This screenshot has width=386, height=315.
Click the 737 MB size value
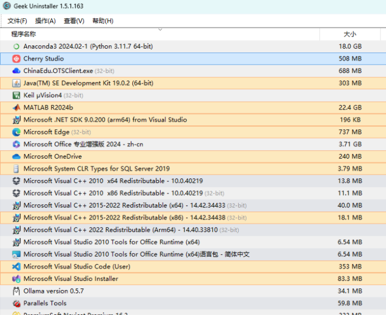point(350,132)
